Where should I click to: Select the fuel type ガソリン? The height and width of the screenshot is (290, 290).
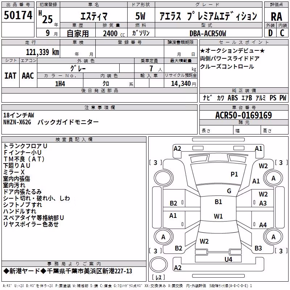(x=141, y=33)
